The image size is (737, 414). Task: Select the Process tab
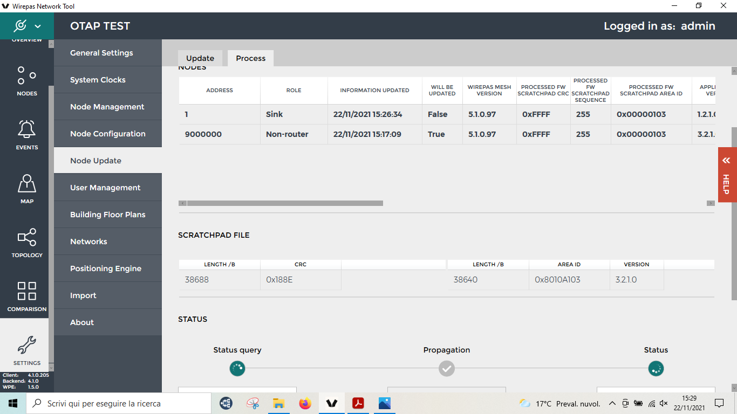tap(250, 58)
